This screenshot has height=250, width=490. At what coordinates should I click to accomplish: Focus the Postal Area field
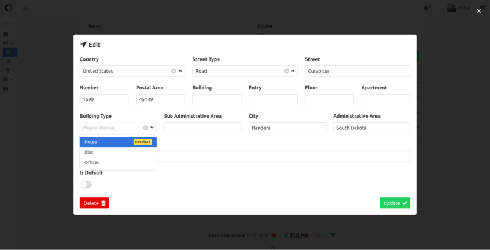point(160,99)
